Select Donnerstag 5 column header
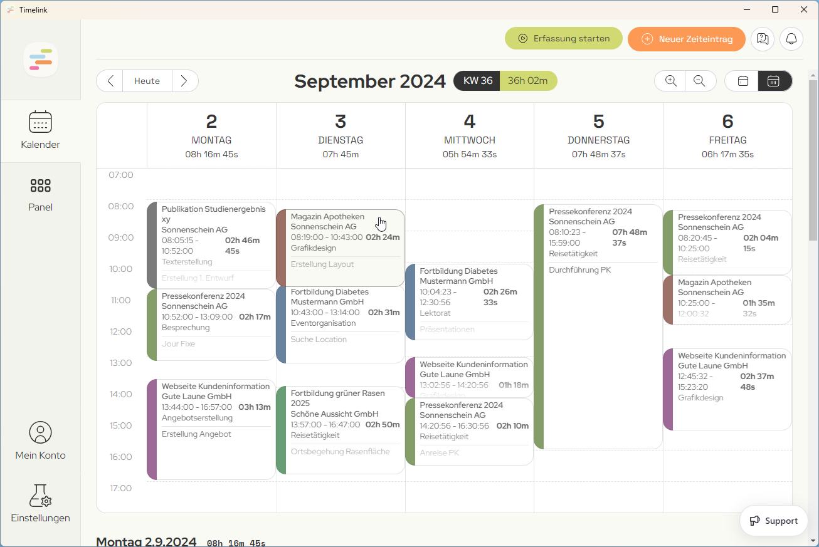 598,135
